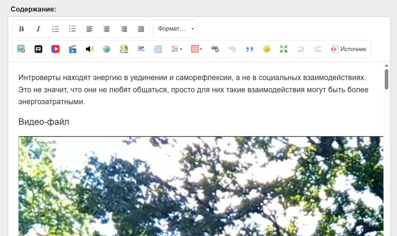
Task: Insert audio with the speaker icon
Action: click(90, 49)
